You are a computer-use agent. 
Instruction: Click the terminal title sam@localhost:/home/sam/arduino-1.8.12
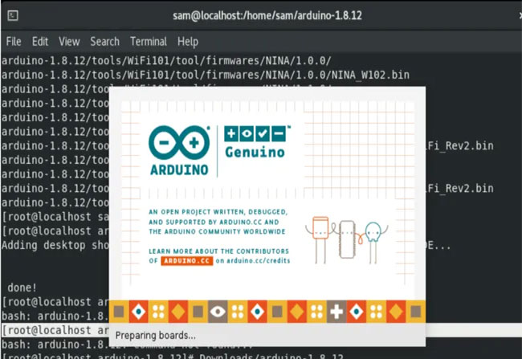(x=267, y=15)
